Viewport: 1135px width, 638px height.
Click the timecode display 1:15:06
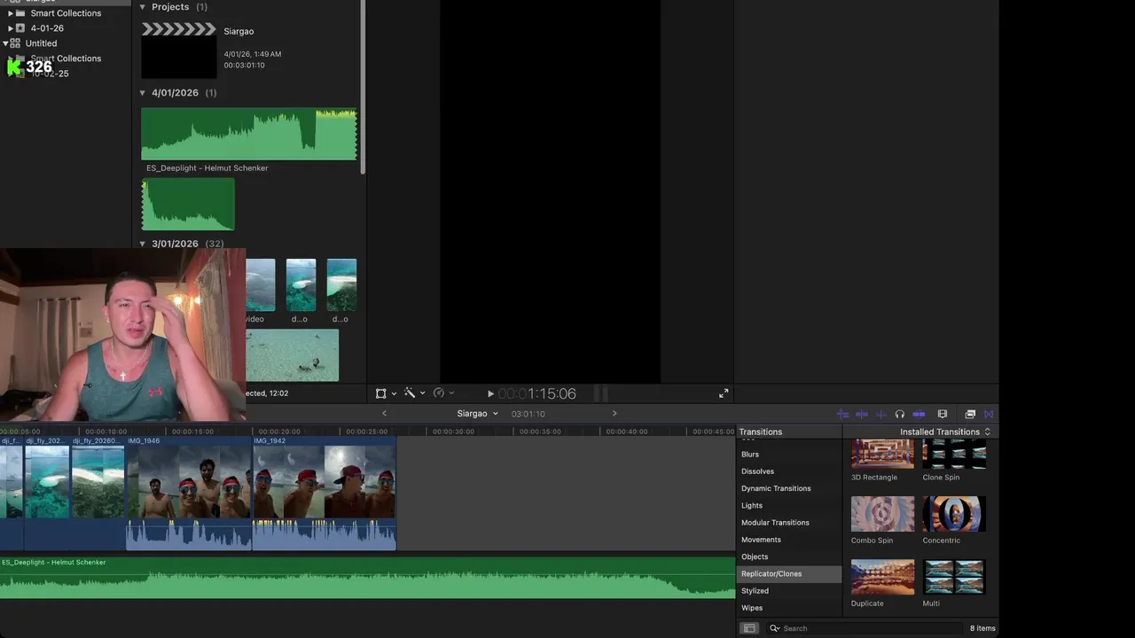pyautogui.click(x=537, y=393)
